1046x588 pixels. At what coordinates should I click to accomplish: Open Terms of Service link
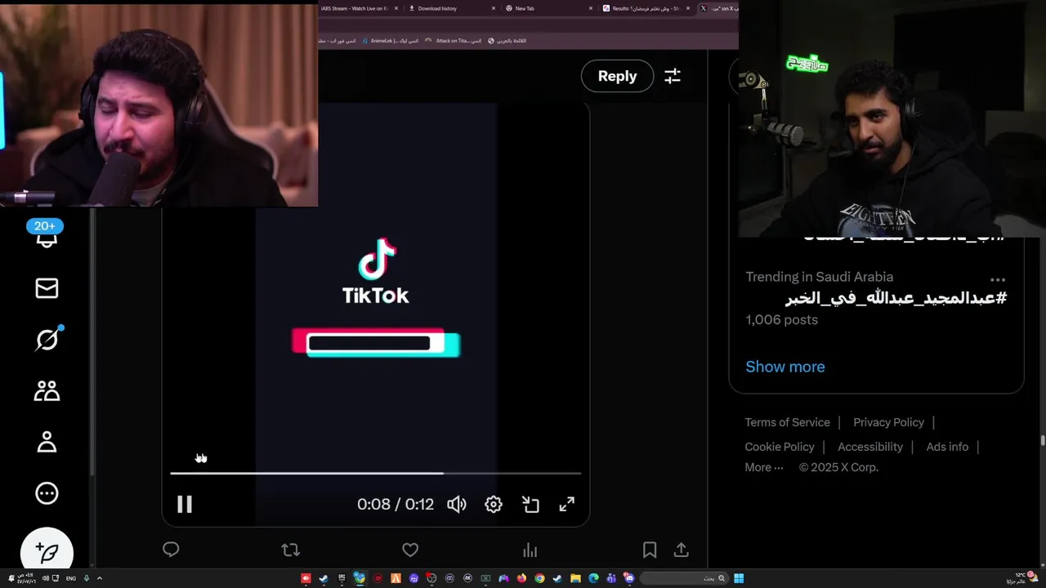coord(787,422)
